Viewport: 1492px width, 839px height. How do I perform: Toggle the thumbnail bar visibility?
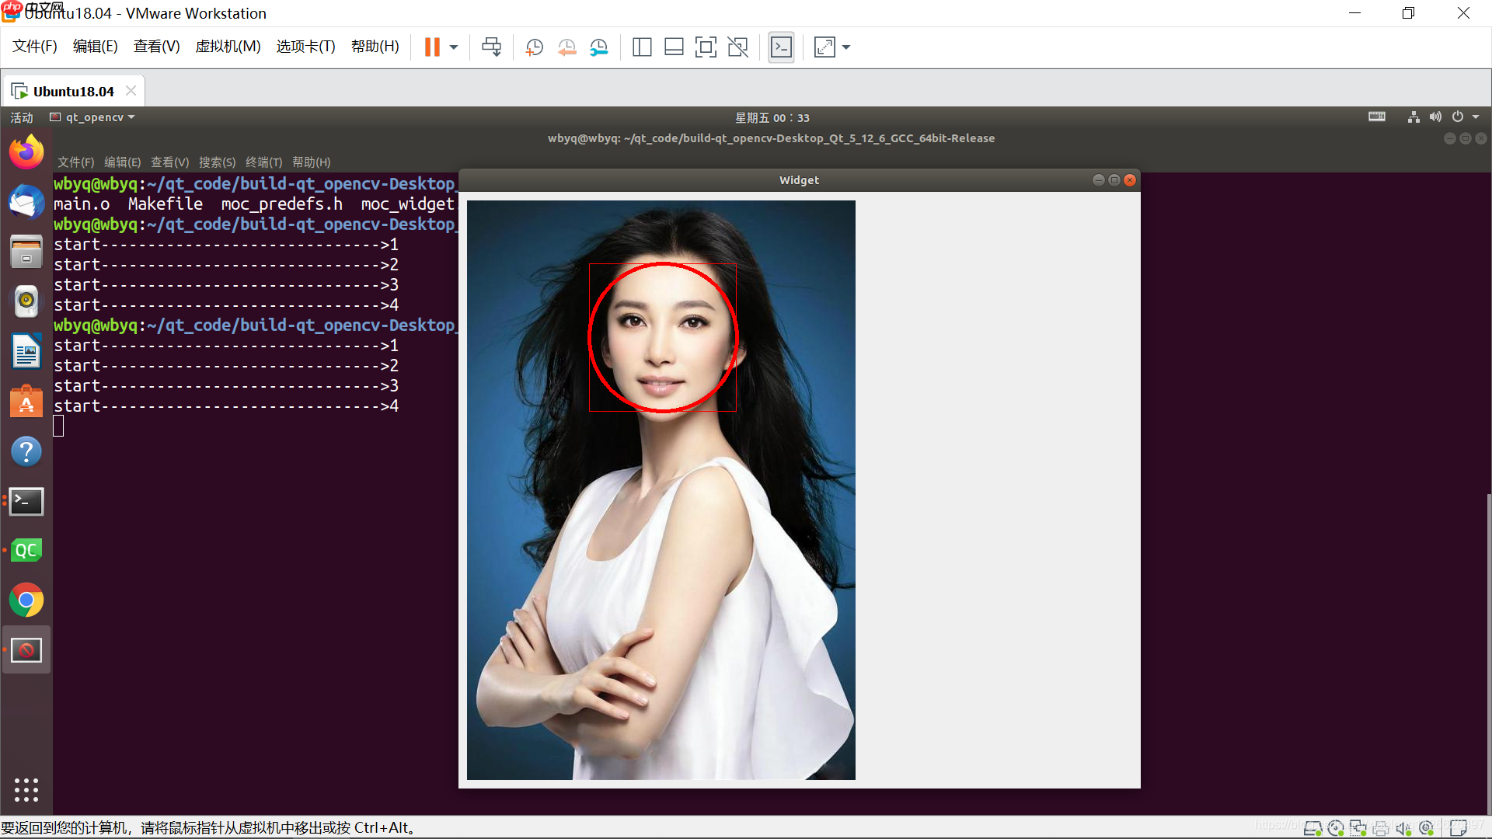(674, 47)
